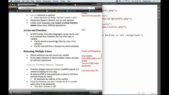The width and height of the screenshot is (169, 95).
Task: Click the zoom magnifier in address bar
Action: coord(91,8)
